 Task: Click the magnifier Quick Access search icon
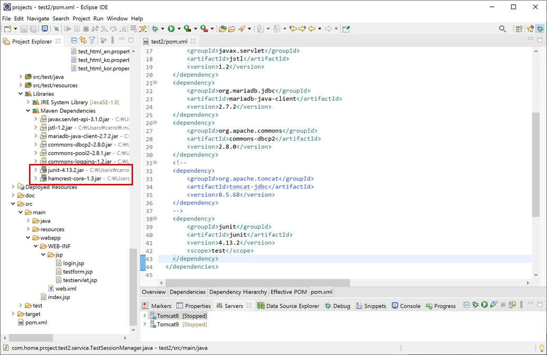tap(502, 29)
